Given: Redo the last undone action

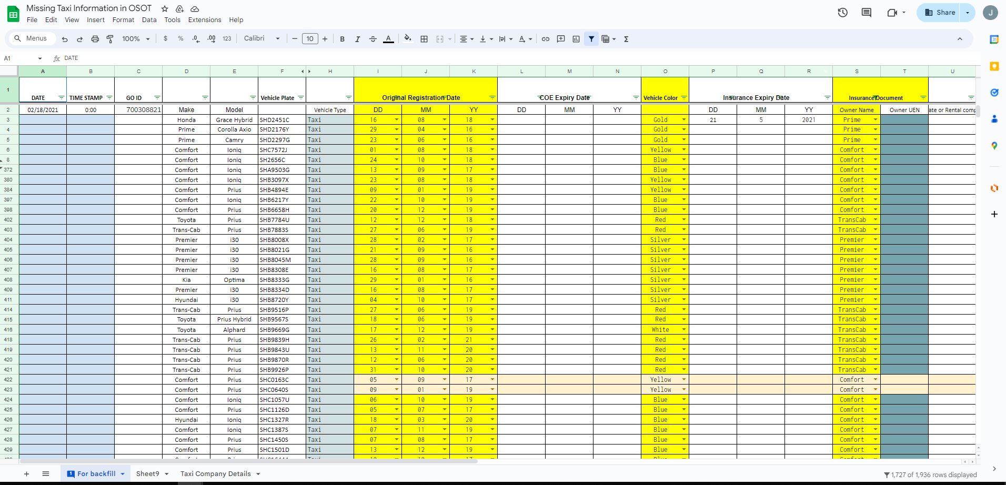Looking at the screenshot, I should point(80,39).
